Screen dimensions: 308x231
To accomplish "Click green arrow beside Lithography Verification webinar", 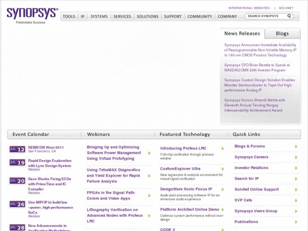I will (x=149, y=216).
